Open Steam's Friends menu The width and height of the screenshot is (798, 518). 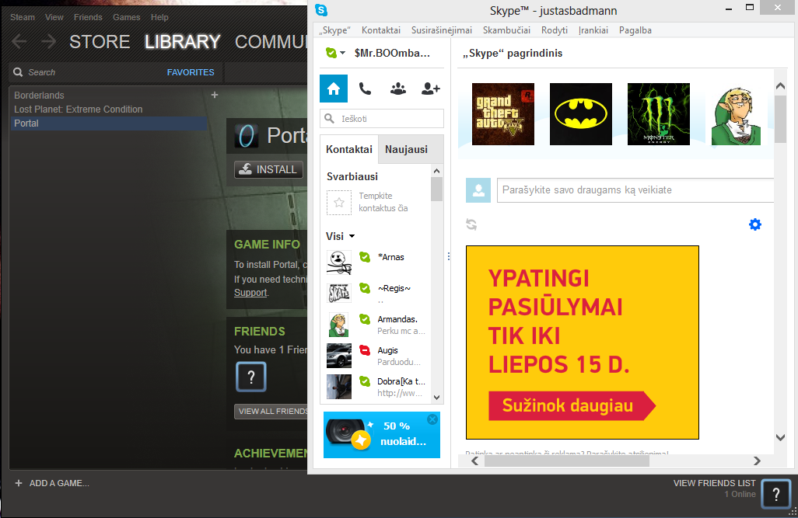(88, 17)
